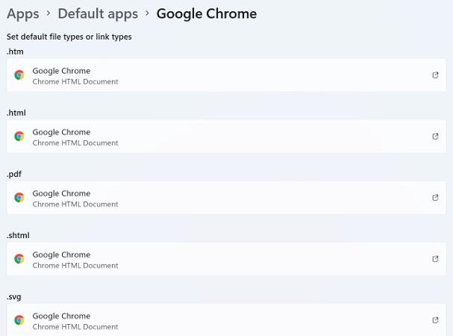The image size is (453, 336).
Task: Open the .svg default app row
Action: [226, 320]
